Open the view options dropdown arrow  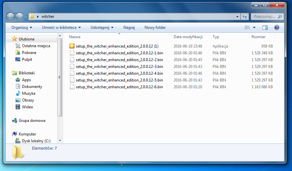[x=254, y=27]
